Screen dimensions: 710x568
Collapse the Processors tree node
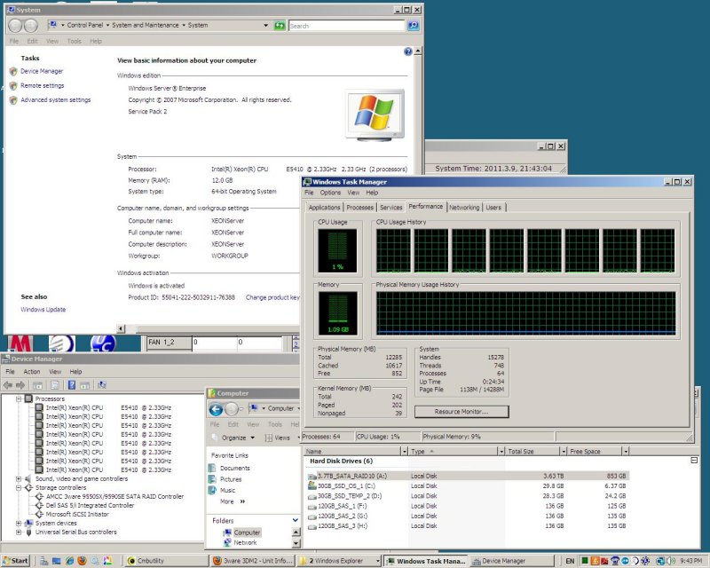(19, 399)
